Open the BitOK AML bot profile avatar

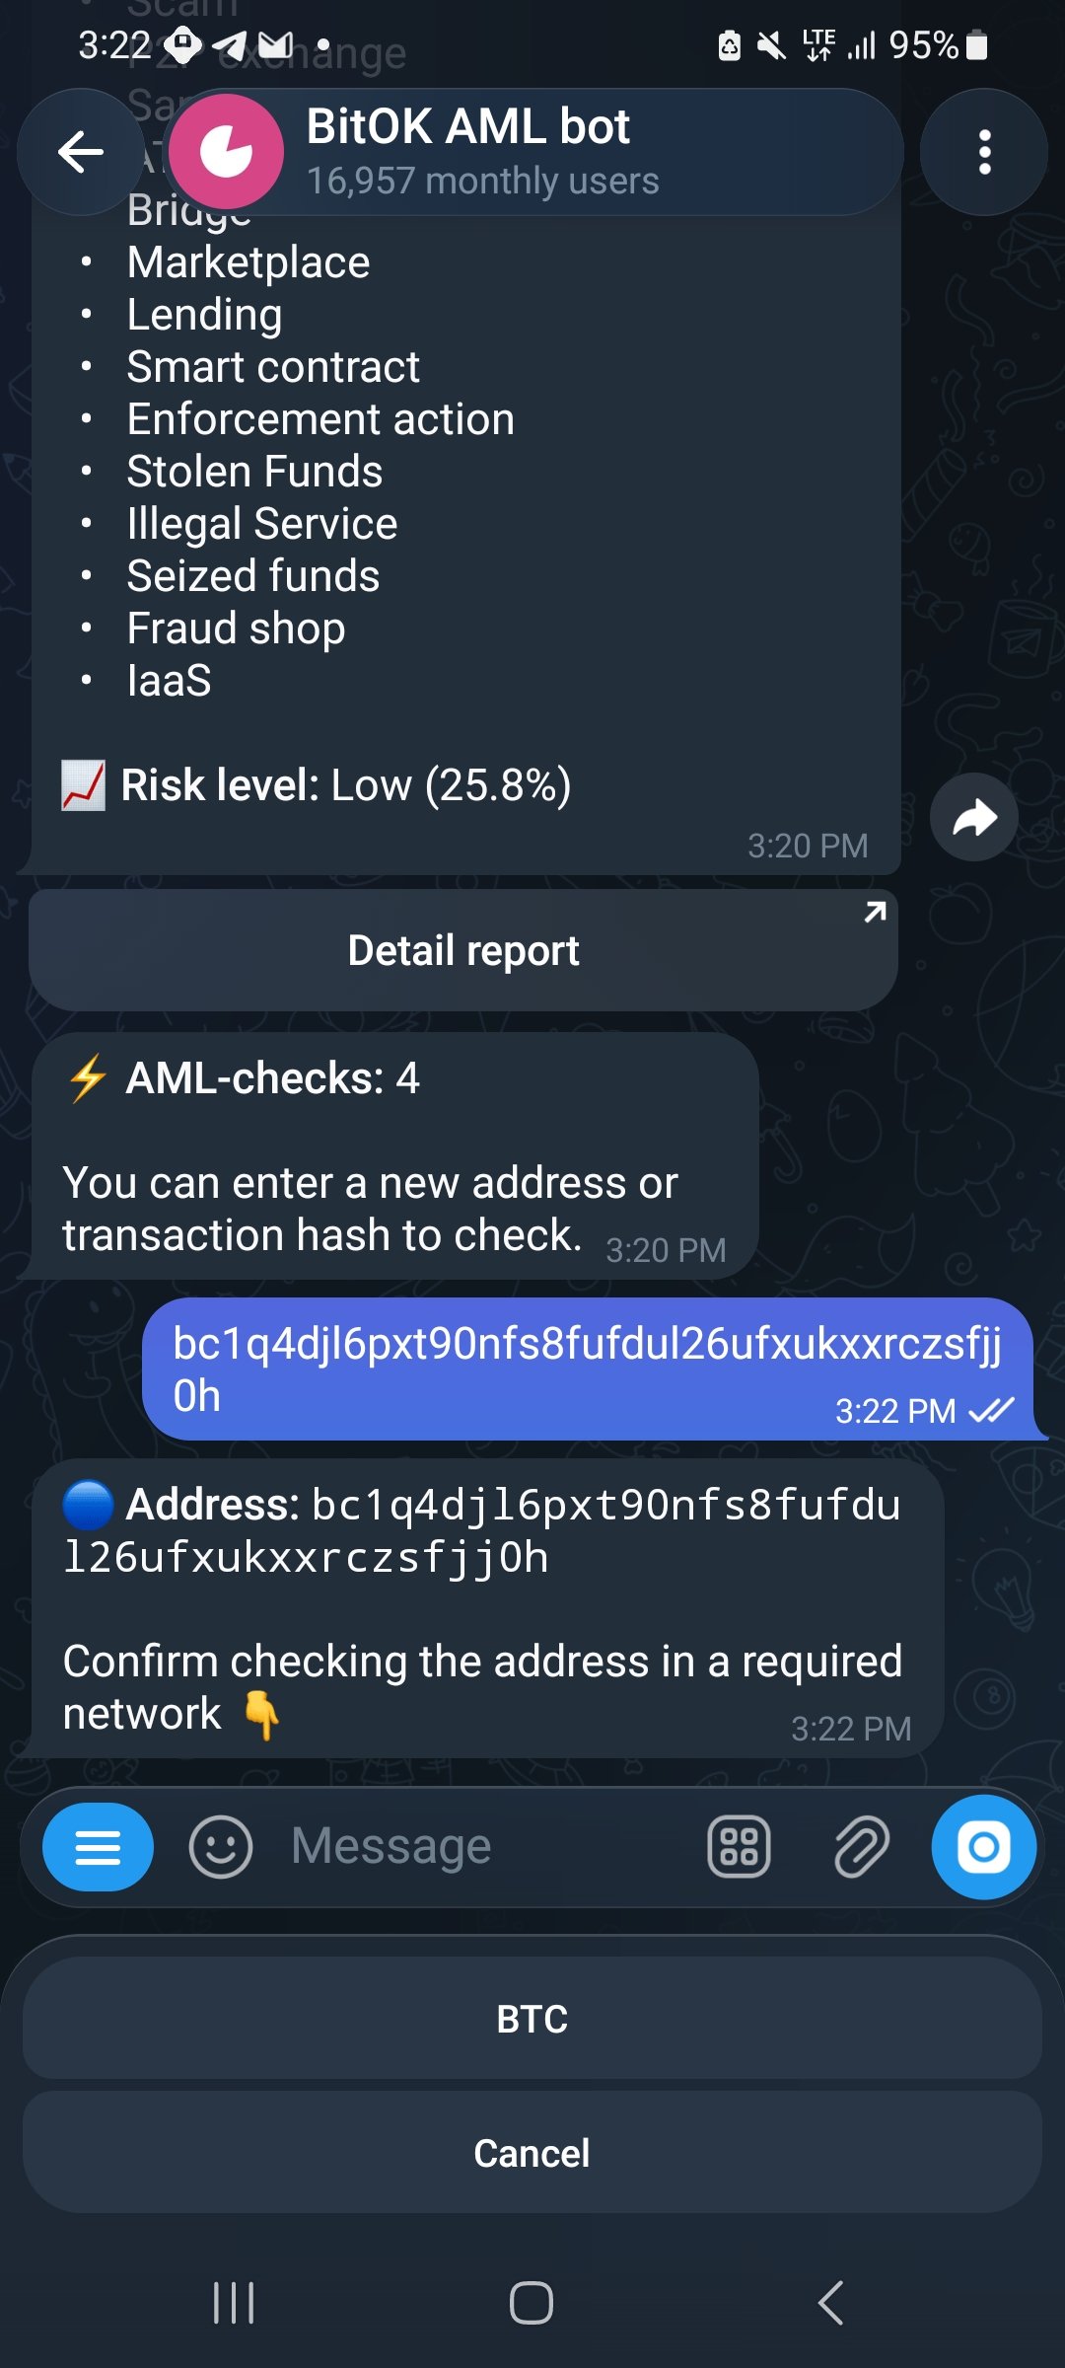pos(226,152)
